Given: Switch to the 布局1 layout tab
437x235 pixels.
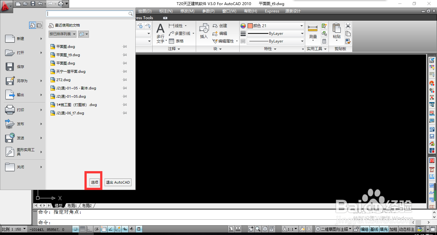Looking at the screenshot, I should tap(72, 206).
